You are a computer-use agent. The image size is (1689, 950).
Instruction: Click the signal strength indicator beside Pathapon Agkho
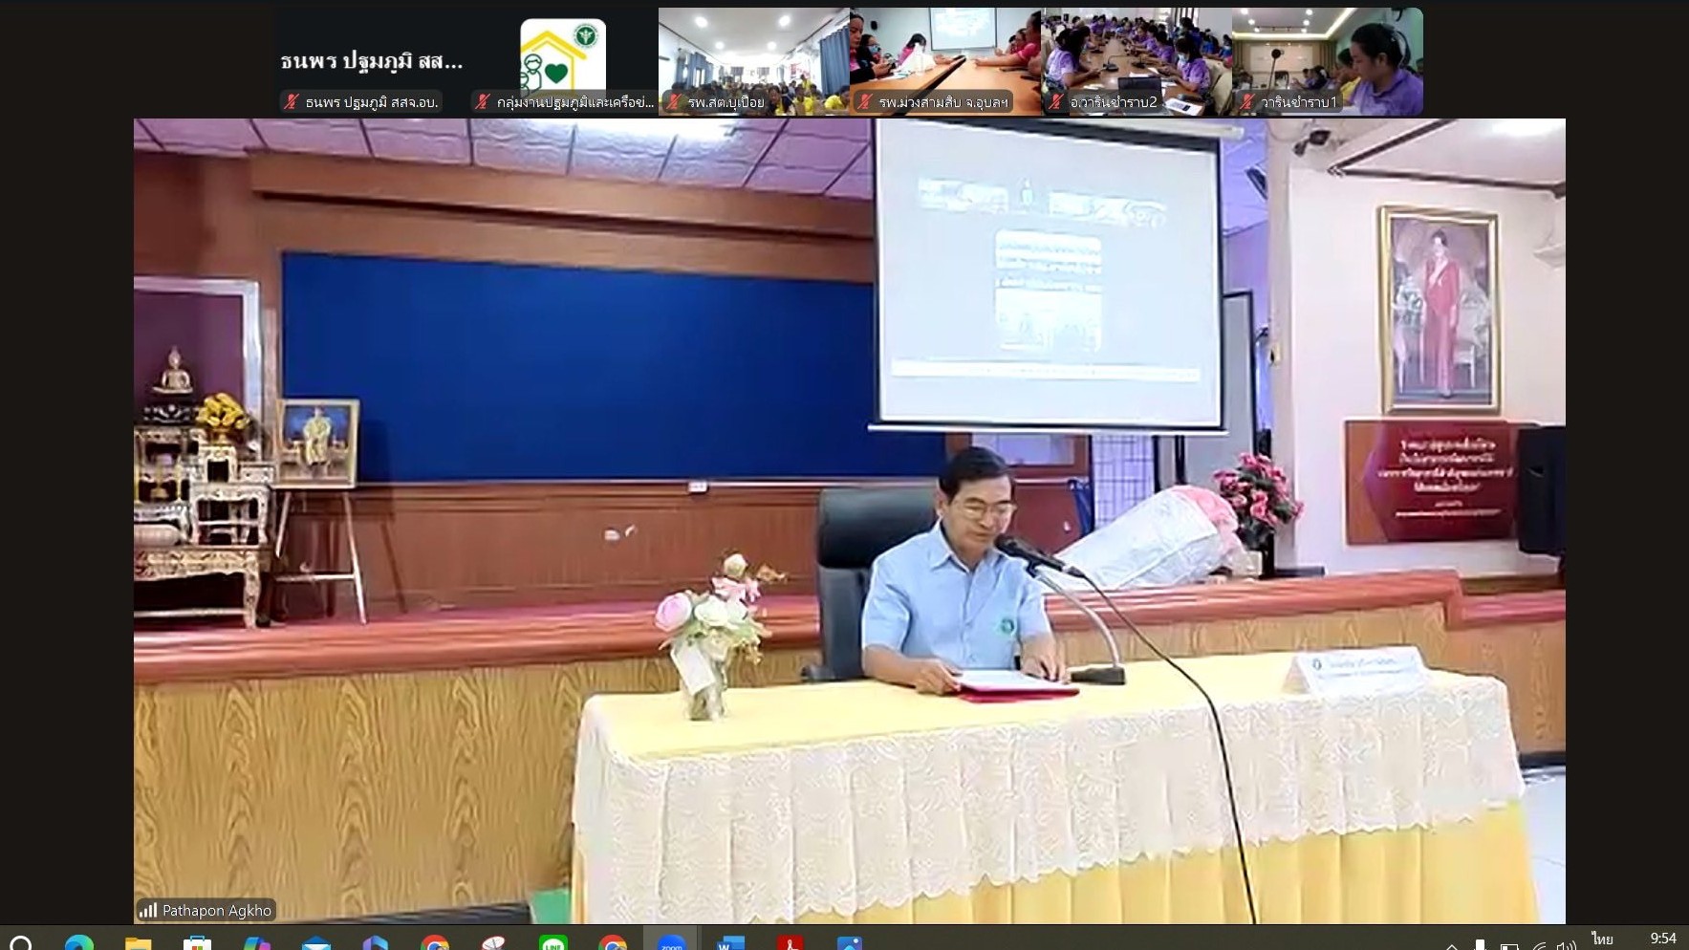click(150, 911)
